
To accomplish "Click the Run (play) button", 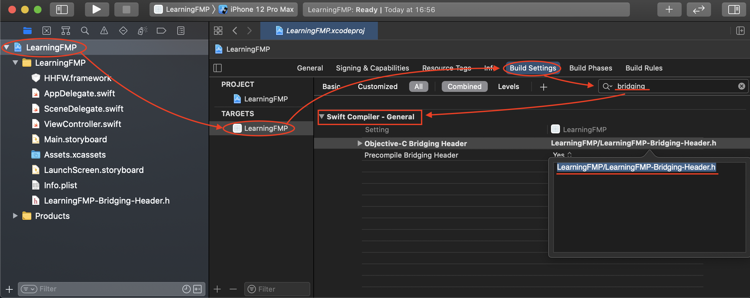I will pos(97,10).
